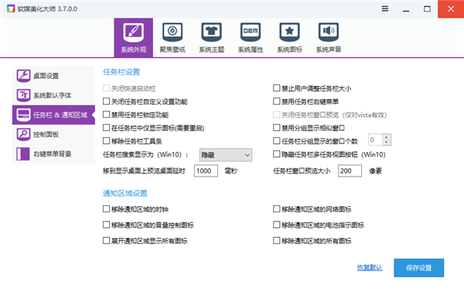This screenshot has height=306, width=464.
Task: Open the hamburger menu in title bar
Action: click(385, 9)
